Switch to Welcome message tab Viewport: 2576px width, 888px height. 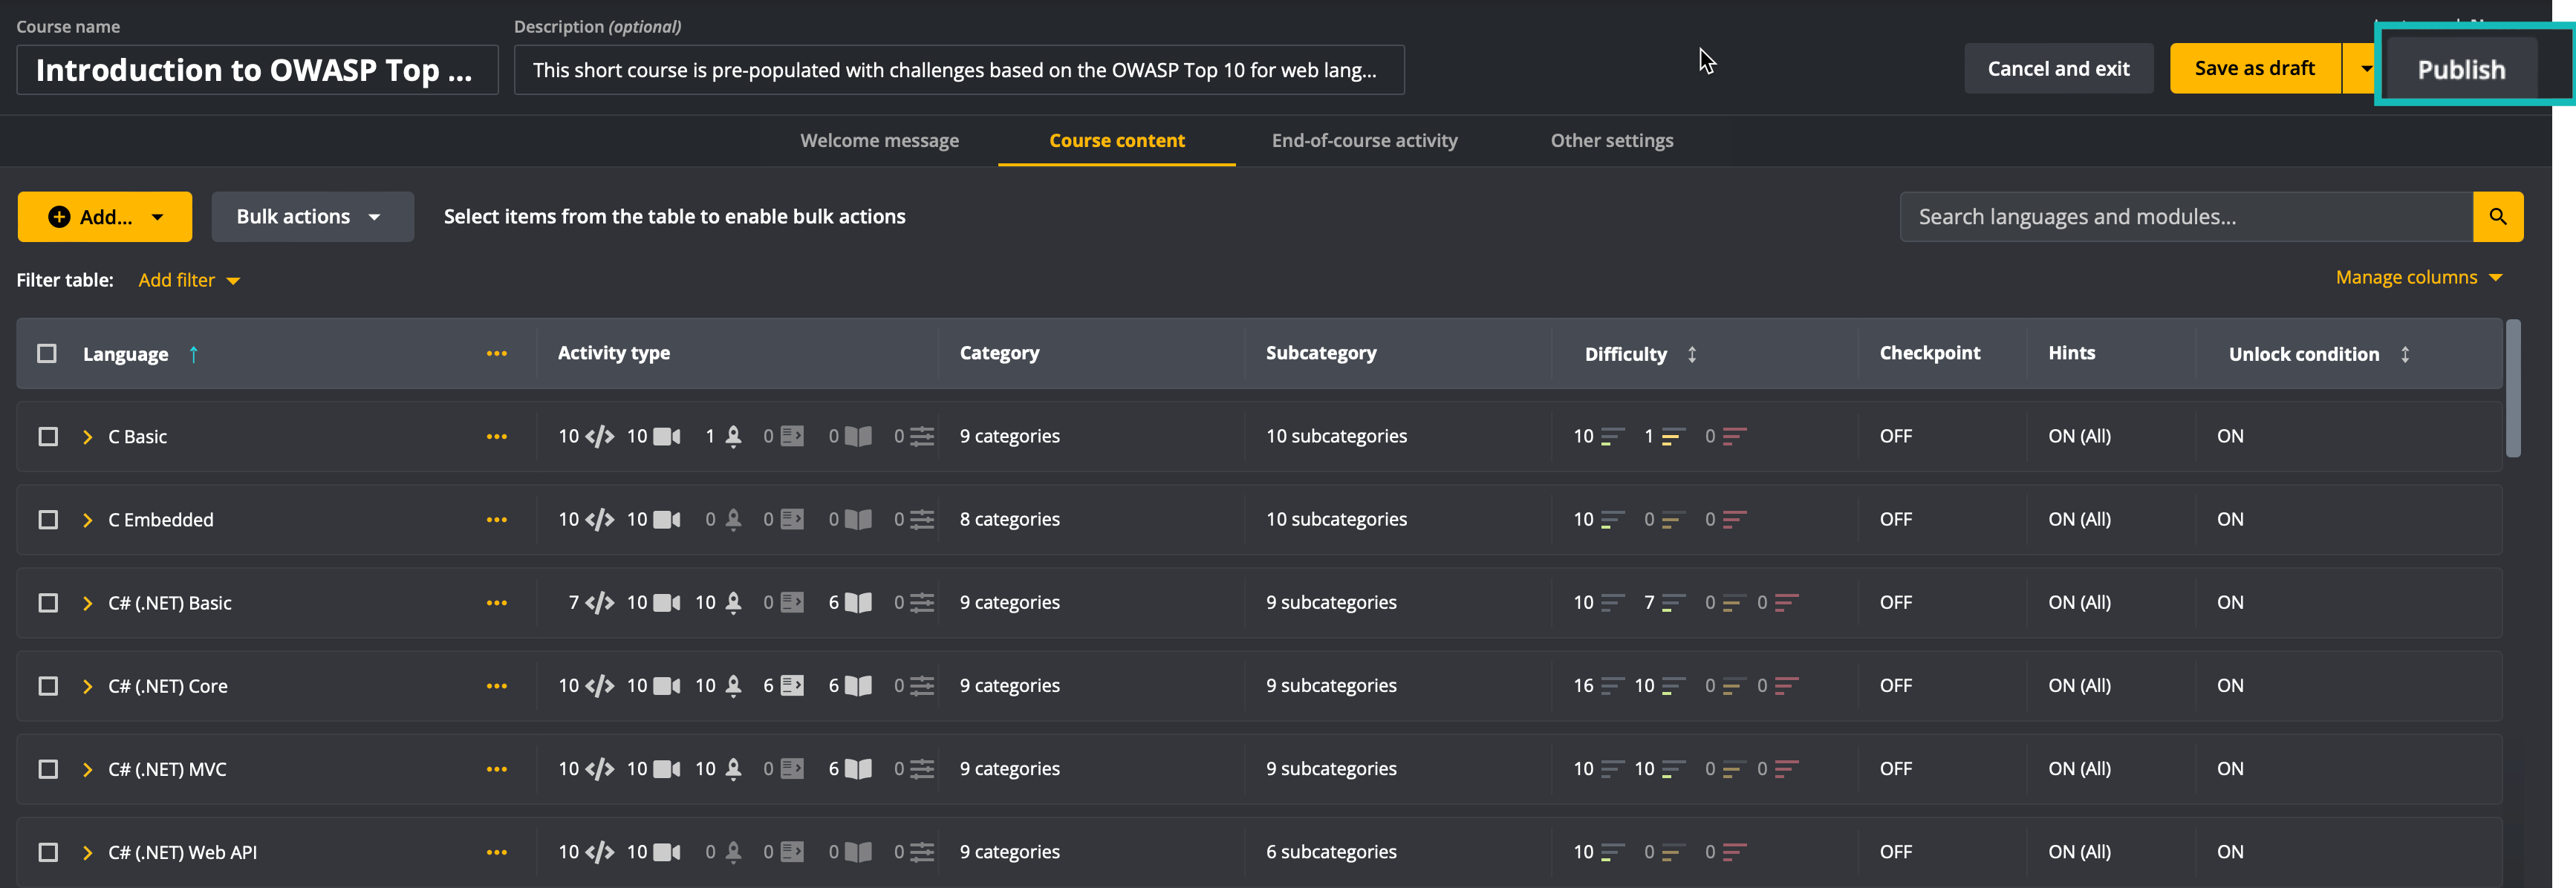click(x=879, y=140)
